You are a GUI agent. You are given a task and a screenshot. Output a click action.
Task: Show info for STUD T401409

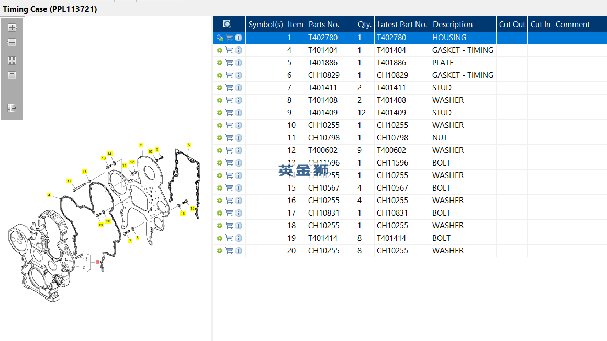(239, 113)
